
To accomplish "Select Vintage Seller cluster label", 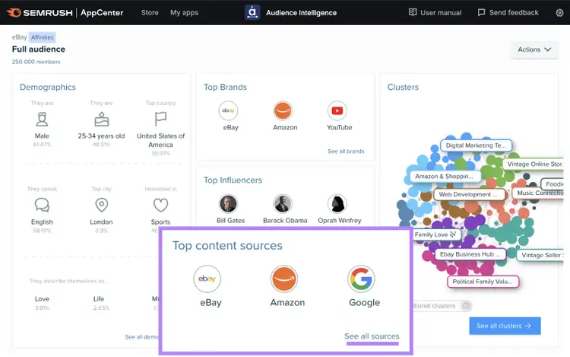I will pyautogui.click(x=541, y=255).
